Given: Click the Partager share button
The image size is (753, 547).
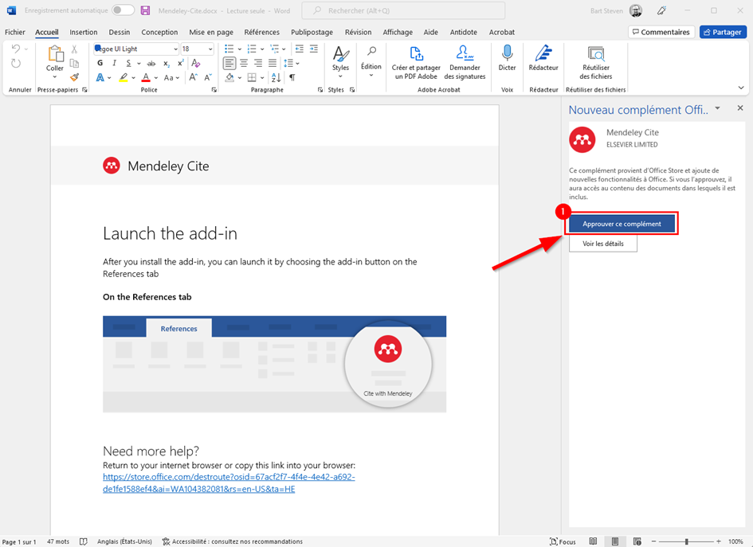Looking at the screenshot, I should click(723, 32).
